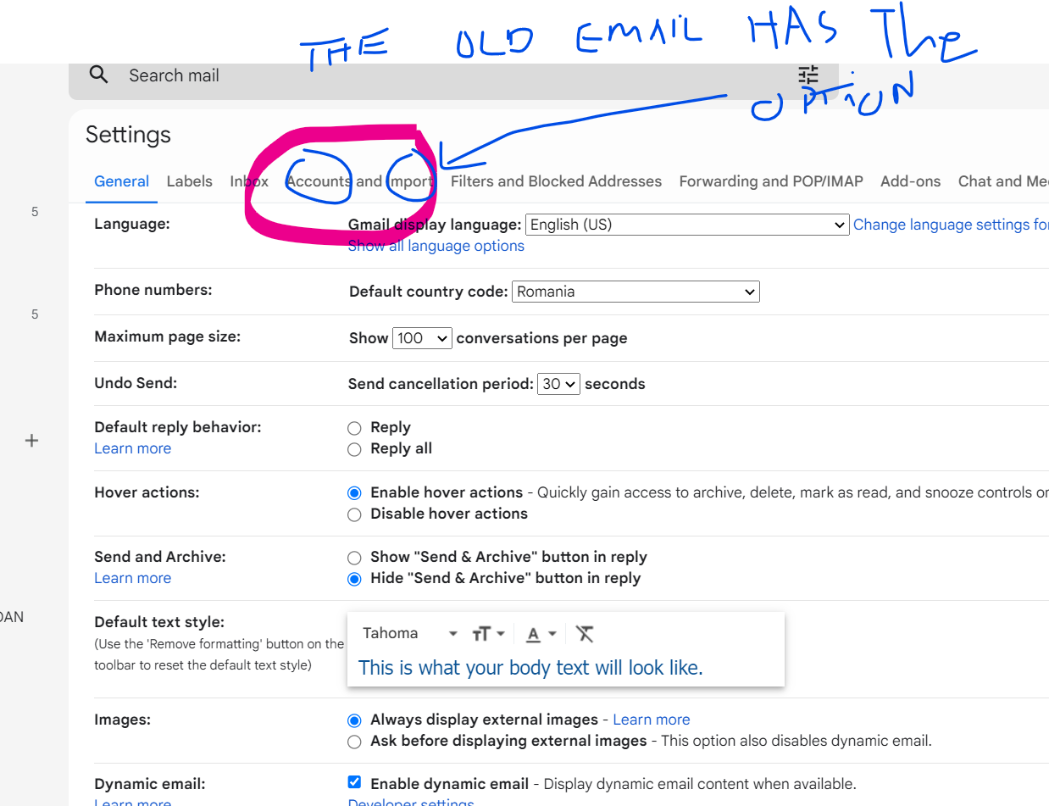Image resolution: width=1049 pixels, height=806 pixels.
Task: Open Forwarding and POP/IMAP tab
Action: 771,181
